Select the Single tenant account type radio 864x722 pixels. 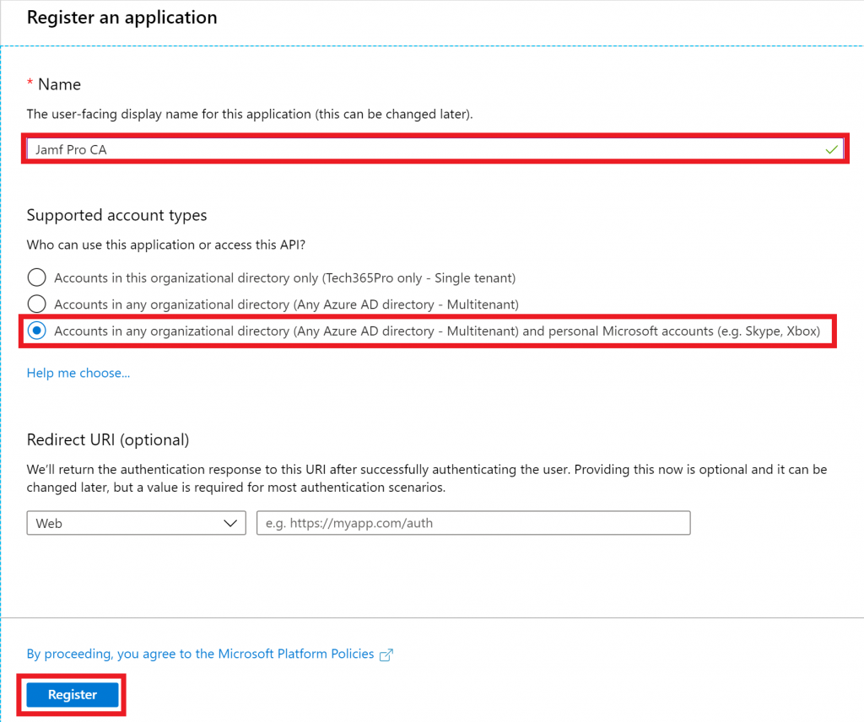click(x=37, y=277)
